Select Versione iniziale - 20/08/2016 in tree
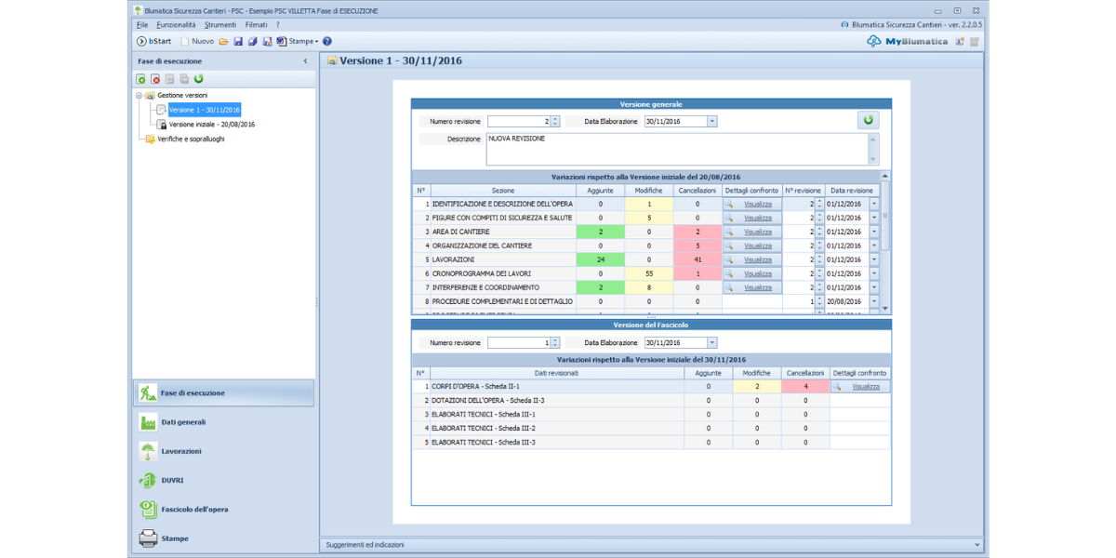 tap(211, 124)
